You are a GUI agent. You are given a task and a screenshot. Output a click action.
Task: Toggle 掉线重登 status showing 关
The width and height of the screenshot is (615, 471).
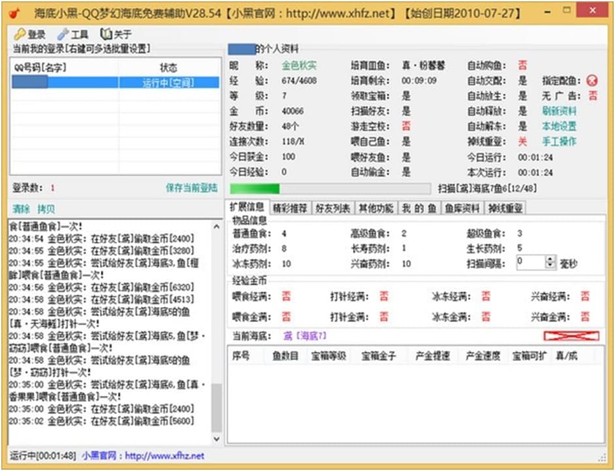pos(522,141)
